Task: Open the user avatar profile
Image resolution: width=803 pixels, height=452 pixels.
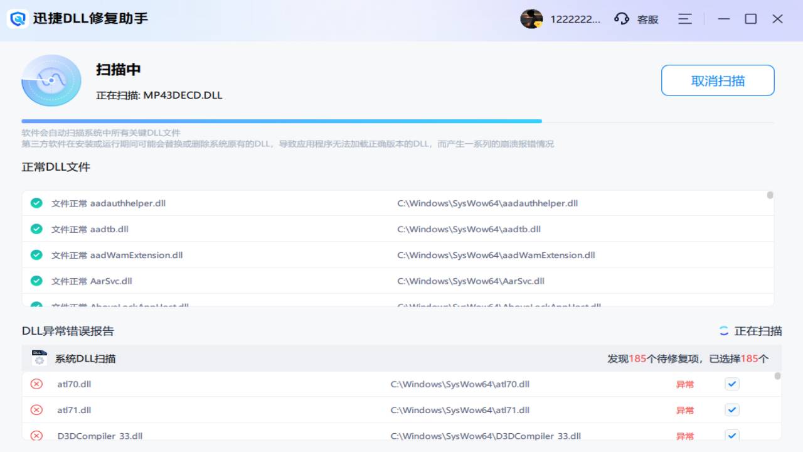Action: (x=531, y=19)
